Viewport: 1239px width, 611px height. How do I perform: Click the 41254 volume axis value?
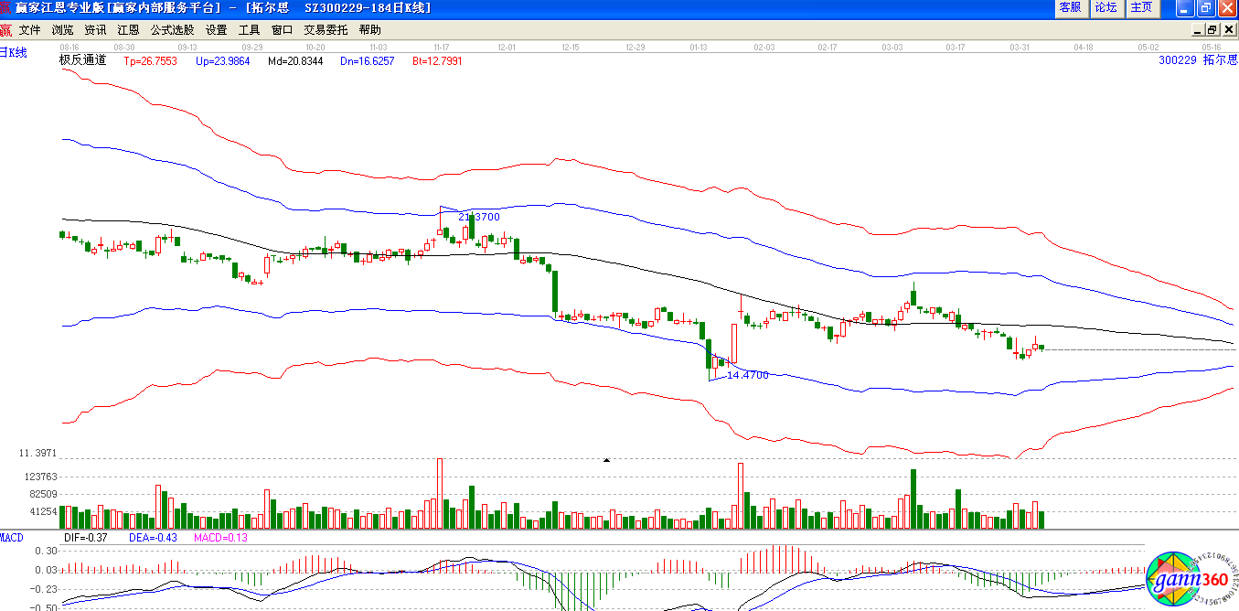[x=44, y=511]
